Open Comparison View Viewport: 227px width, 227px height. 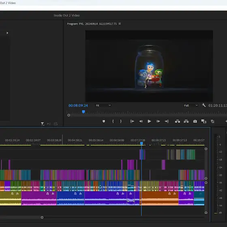(x=203, y=121)
